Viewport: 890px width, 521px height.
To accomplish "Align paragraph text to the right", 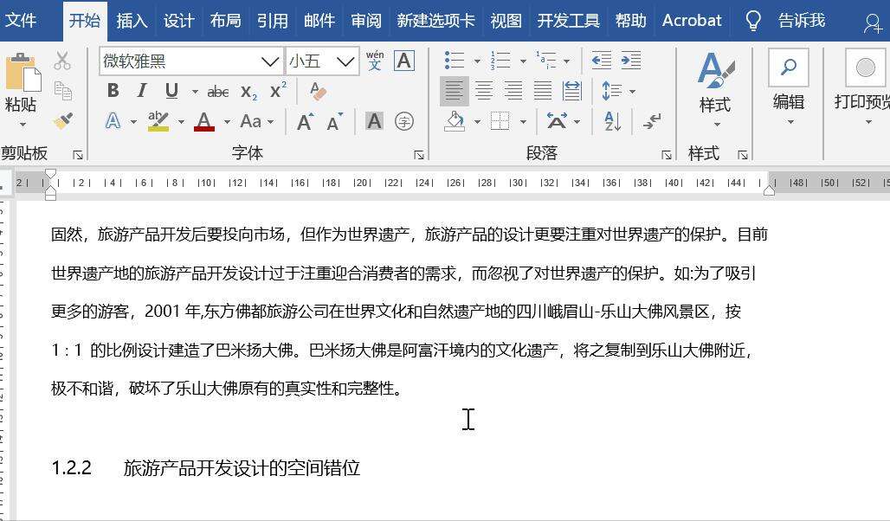I will (513, 91).
